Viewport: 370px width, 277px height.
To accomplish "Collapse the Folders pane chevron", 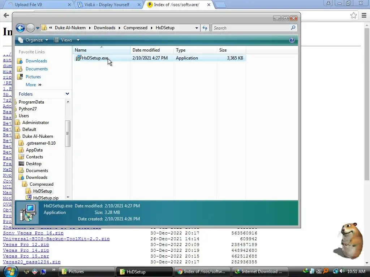I will coord(68,94).
